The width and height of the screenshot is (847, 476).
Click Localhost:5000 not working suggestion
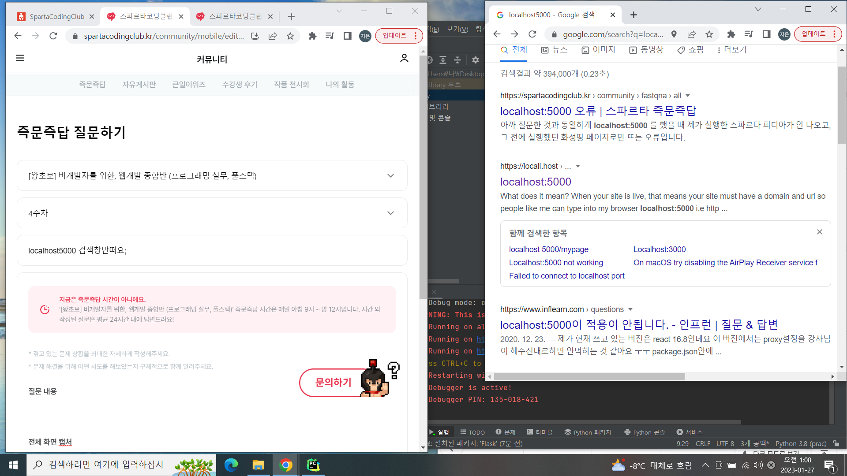(x=556, y=263)
